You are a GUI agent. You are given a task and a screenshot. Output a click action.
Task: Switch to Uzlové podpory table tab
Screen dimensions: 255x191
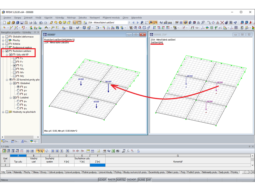point(56,172)
